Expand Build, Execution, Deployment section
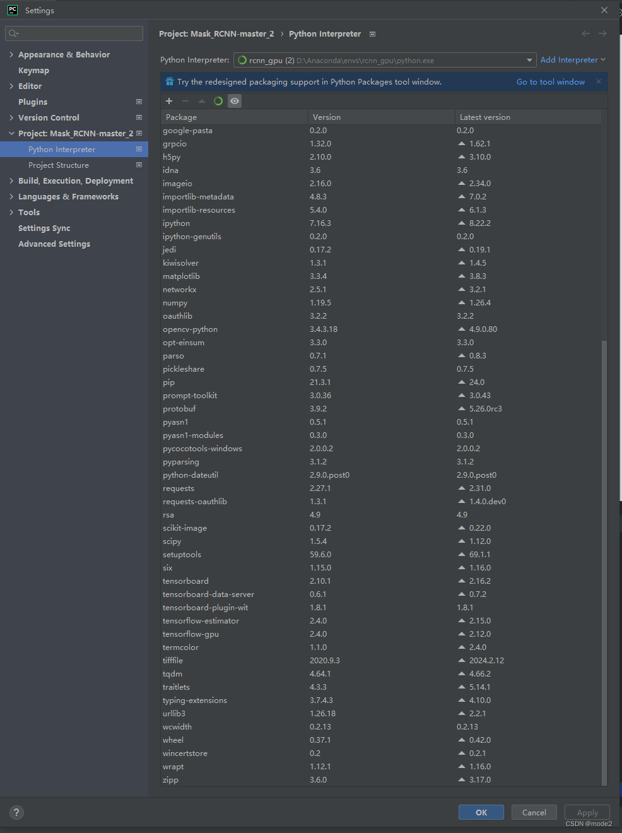Viewport: 622px width, 833px height. 11,181
